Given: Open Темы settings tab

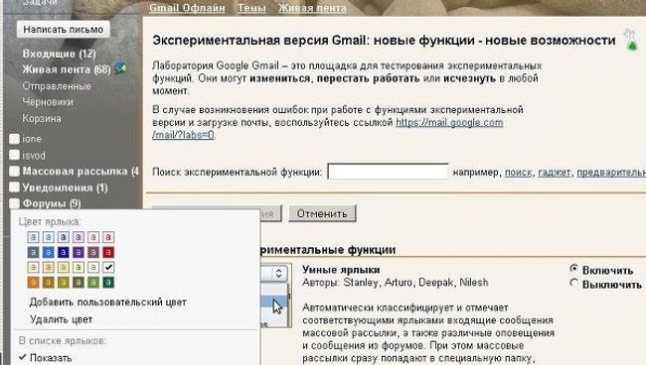Looking at the screenshot, I should coord(251,8).
